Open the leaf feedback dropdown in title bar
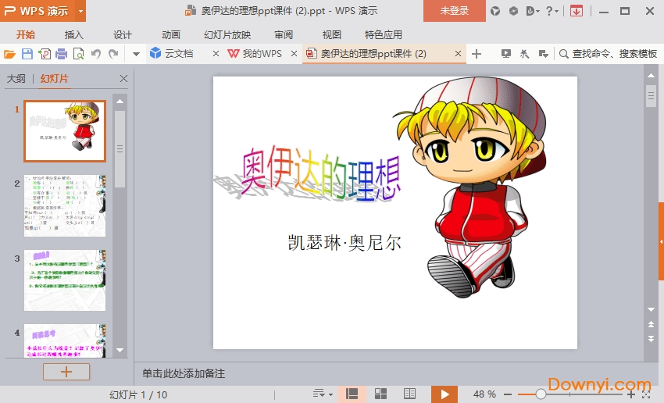Viewport: 664px width, 403px height. pyautogui.click(x=532, y=11)
